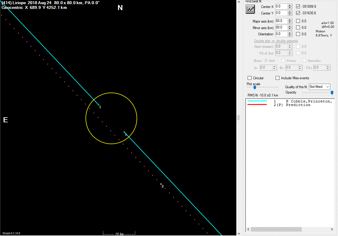Screen dimensions: 338x236
Task: Raise Orientation value with the up spinner
Action: (x=290, y=33)
